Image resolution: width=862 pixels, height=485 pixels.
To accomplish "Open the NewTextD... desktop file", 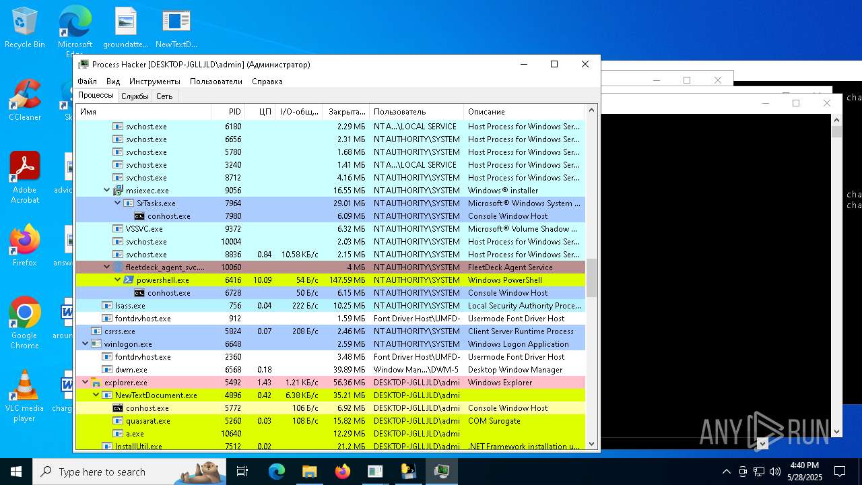I will 176,28.
